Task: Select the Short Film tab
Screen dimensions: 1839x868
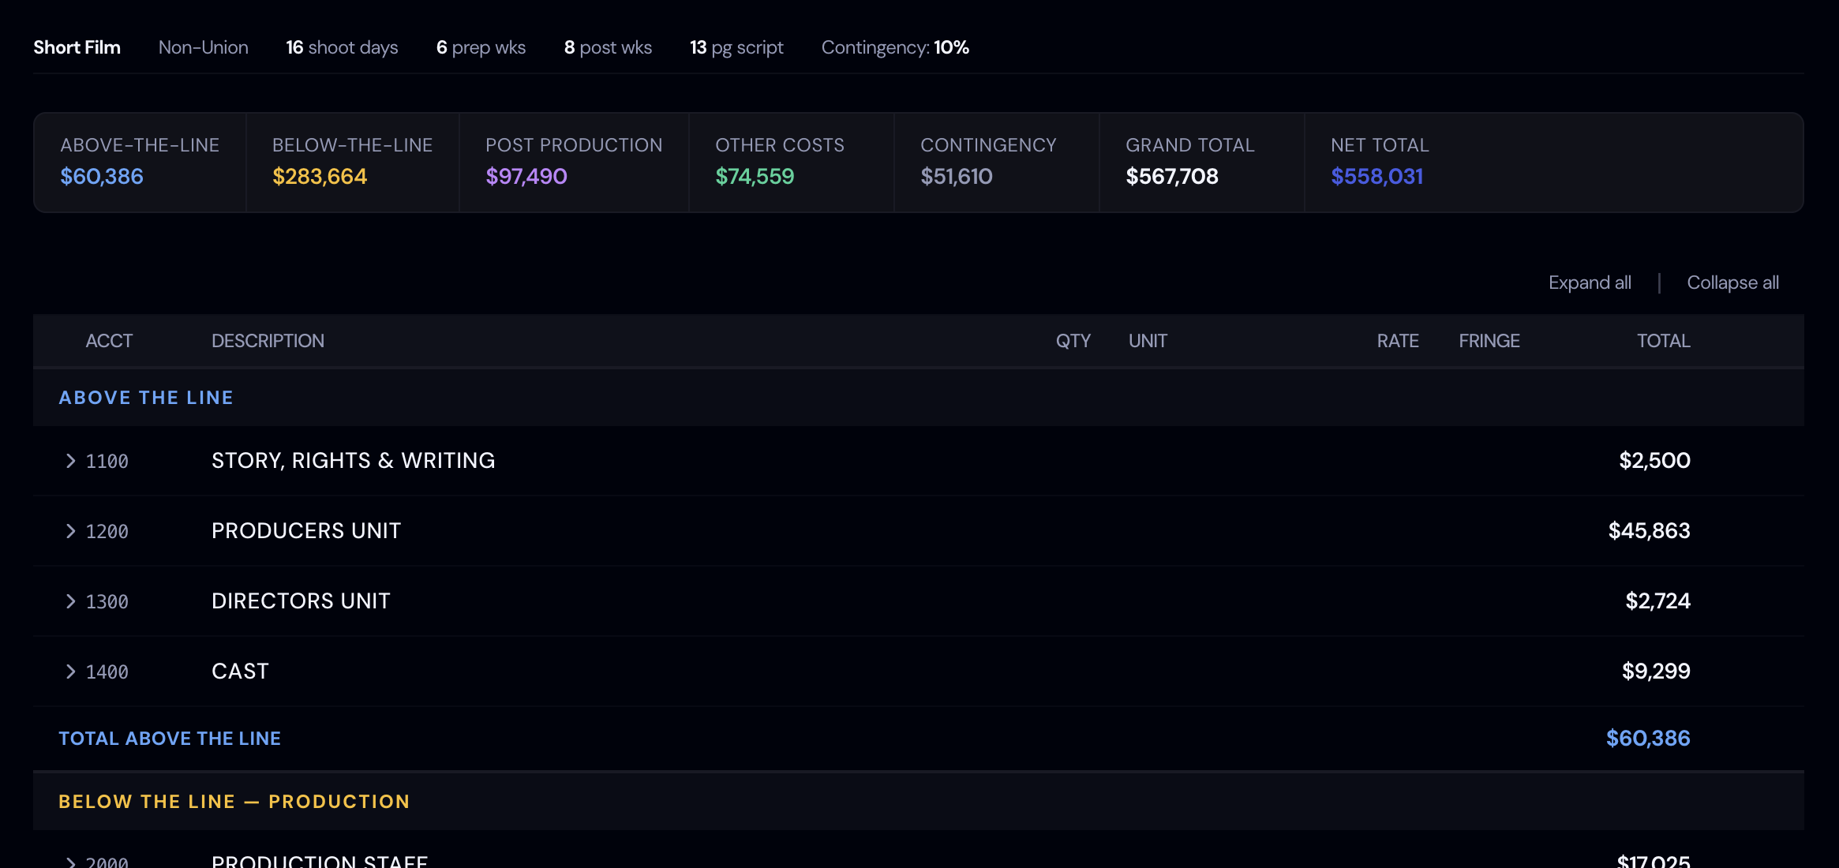Action: coord(77,47)
